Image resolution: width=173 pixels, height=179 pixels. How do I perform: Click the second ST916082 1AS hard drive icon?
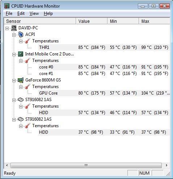[x=21, y=119]
